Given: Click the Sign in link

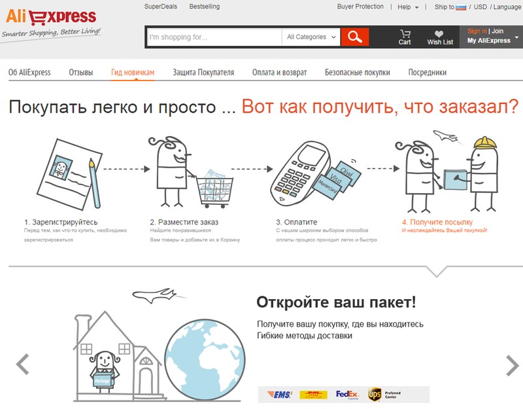Looking at the screenshot, I should [x=477, y=31].
